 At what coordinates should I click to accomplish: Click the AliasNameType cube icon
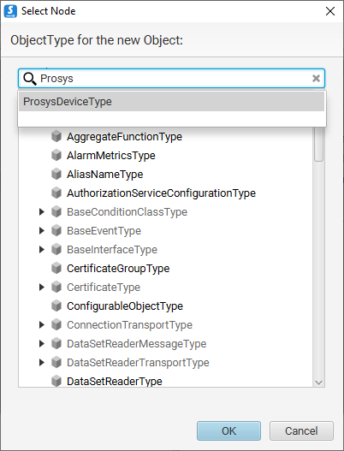tap(56, 174)
